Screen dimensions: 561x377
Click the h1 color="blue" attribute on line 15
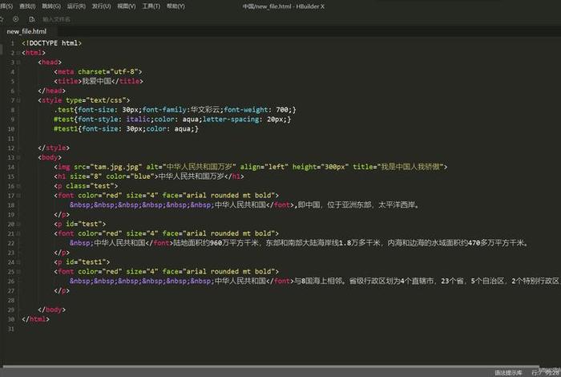(x=130, y=176)
